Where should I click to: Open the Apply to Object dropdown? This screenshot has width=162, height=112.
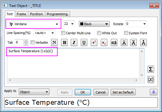pyautogui.click(x=34, y=92)
